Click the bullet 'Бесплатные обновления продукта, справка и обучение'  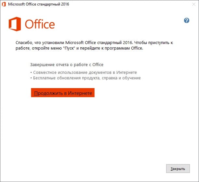point(87,78)
